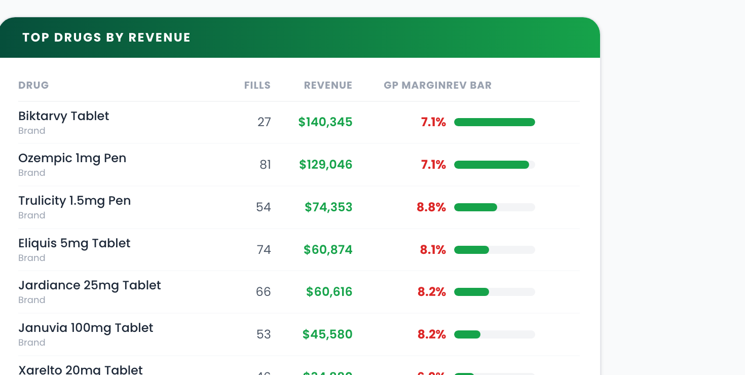The image size is (745, 375).
Task: Click the DRUG column header
Action: pos(33,85)
